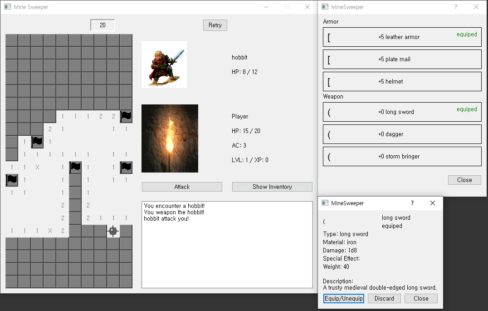488x311 pixels.
Task: Click the Retry button
Action: pos(215,25)
